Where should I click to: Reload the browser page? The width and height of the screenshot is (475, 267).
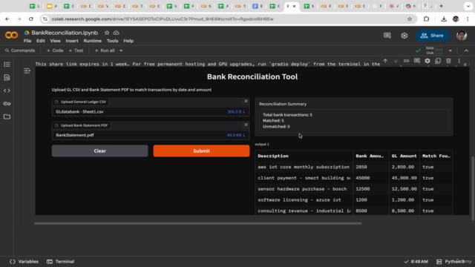pyautogui.click(x=31, y=19)
